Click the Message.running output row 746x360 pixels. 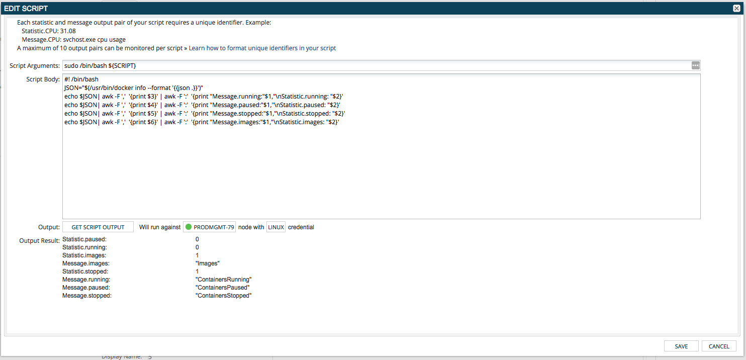pos(157,280)
